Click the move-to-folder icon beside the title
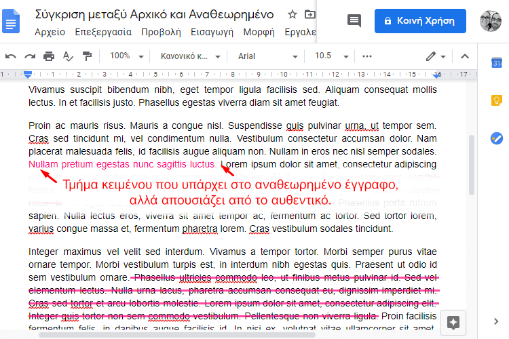Image resolution: width=509 pixels, height=339 pixels. click(310, 15)
